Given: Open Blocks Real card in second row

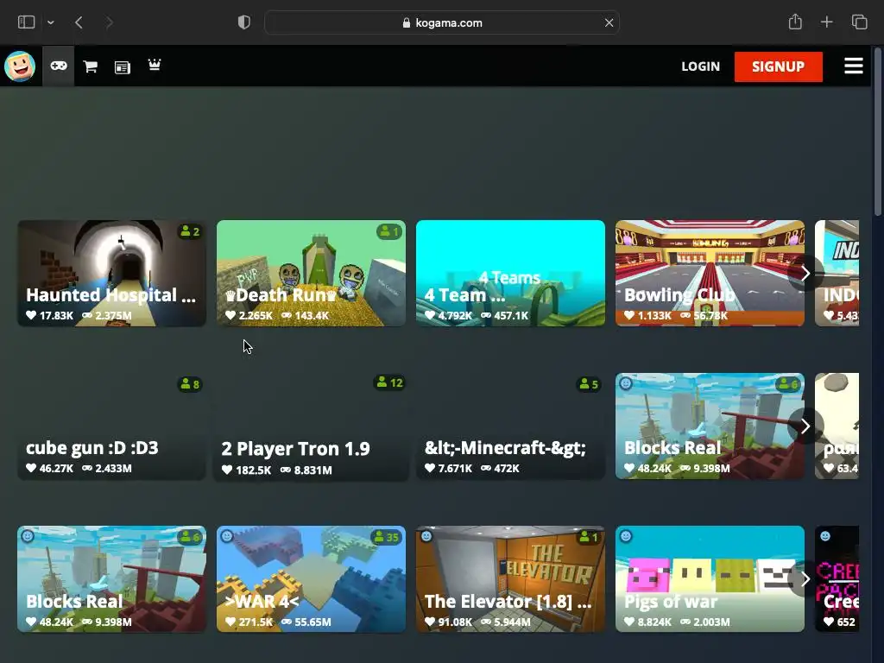Looking at the screenshot, I should pos(710,426).
